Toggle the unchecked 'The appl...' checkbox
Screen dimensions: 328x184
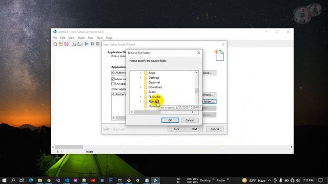click(113, 84)
